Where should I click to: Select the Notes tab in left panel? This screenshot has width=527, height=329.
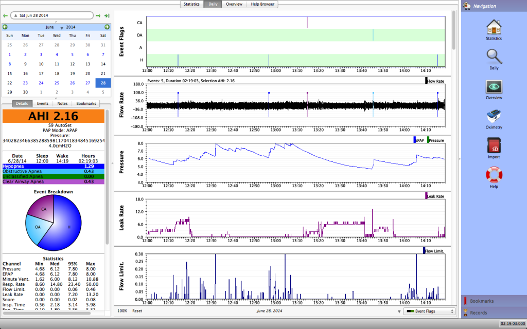point(62,103)
